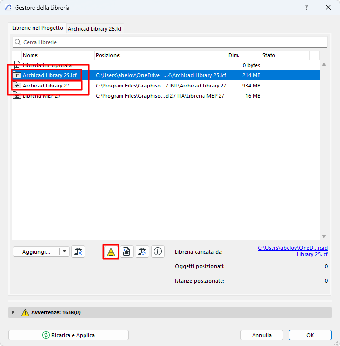Sort by the Dim. column header
This screenshot has width=340, height=346.
[x=244, y=55]
